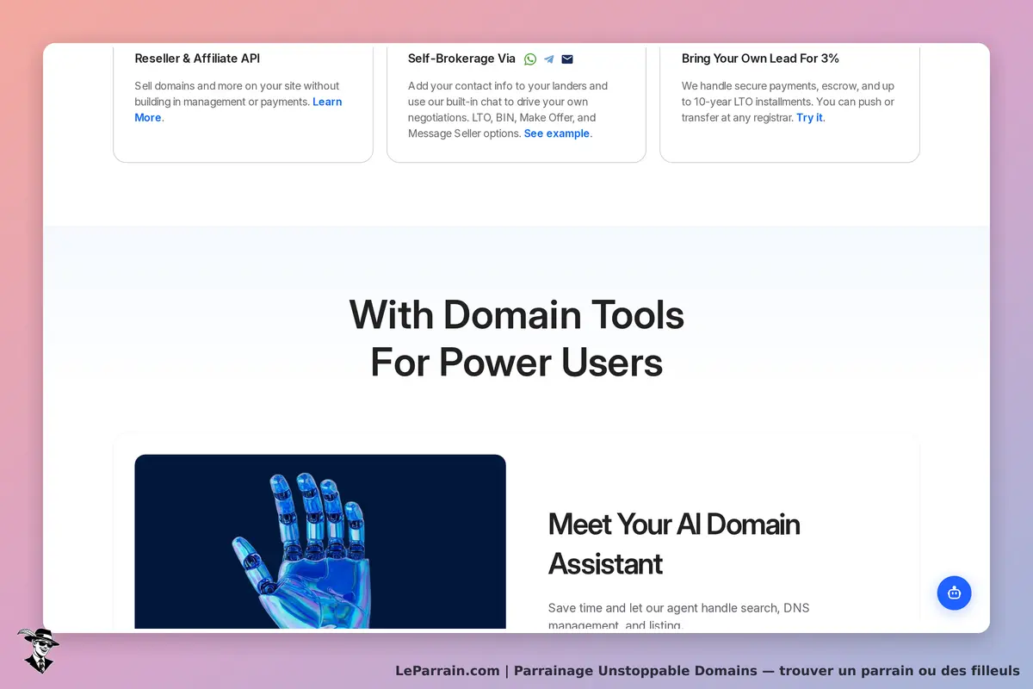Click the LeParrain mascot logo
The image size is (1033, 689).
37,650
